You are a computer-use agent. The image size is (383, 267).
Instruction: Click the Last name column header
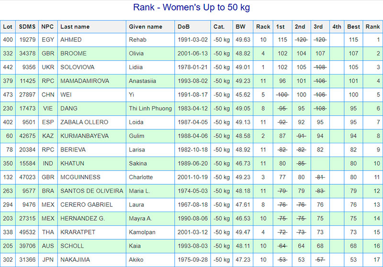(x=75, y=27)
